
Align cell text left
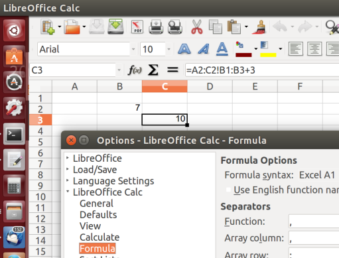point(296,49)
